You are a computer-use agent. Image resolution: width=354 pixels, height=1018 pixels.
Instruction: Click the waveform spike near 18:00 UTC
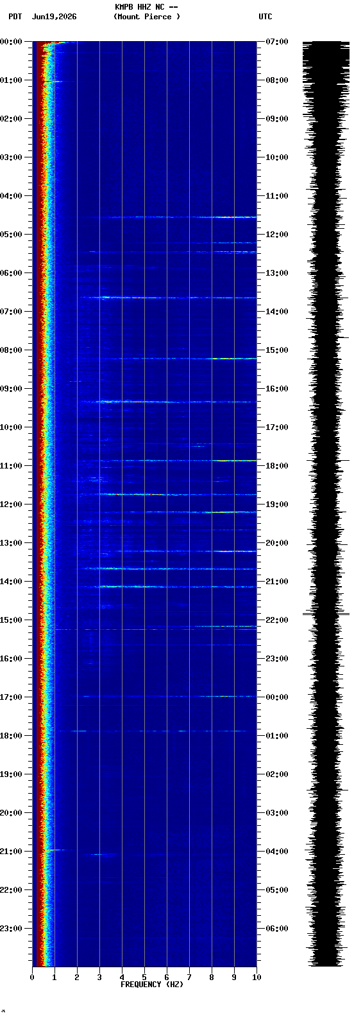pyautogui.click(x=327, y=461)
